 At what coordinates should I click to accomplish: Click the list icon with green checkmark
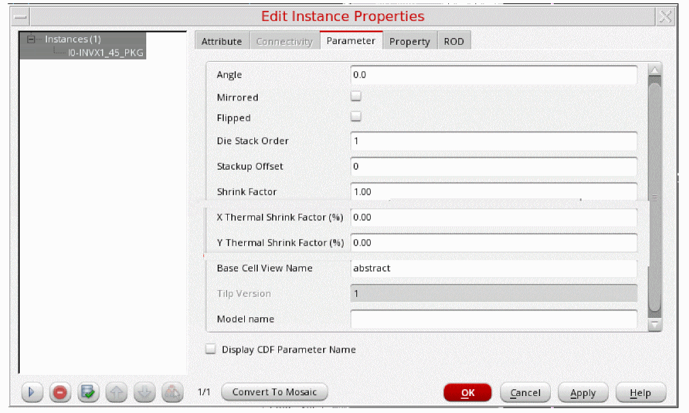(x=87, y=392)
